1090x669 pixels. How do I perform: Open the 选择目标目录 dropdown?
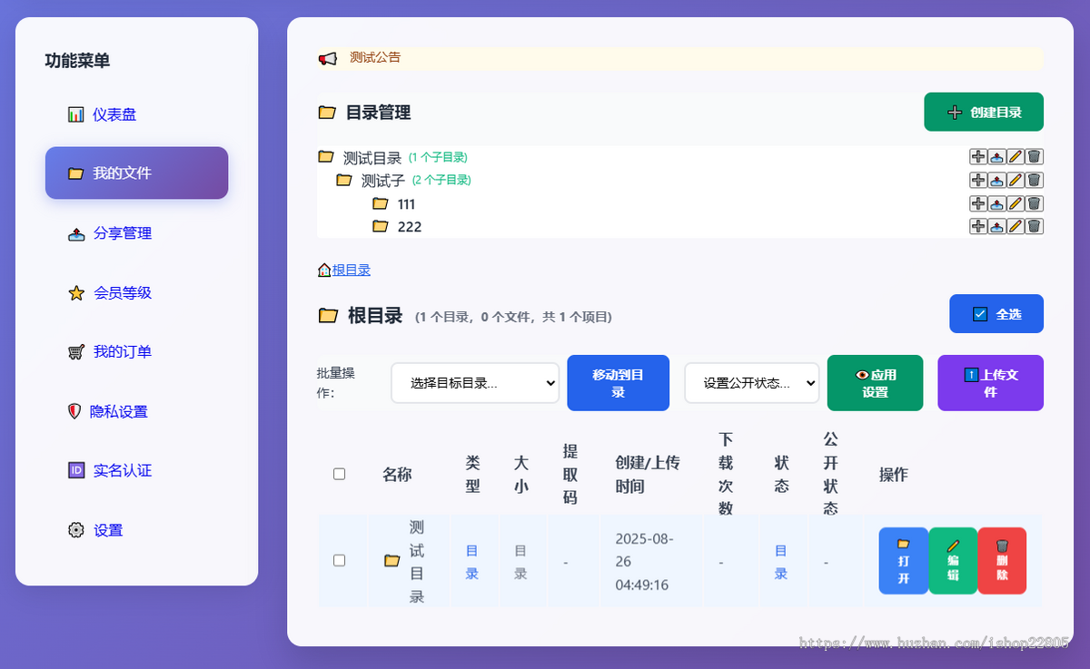click(475, 383)
